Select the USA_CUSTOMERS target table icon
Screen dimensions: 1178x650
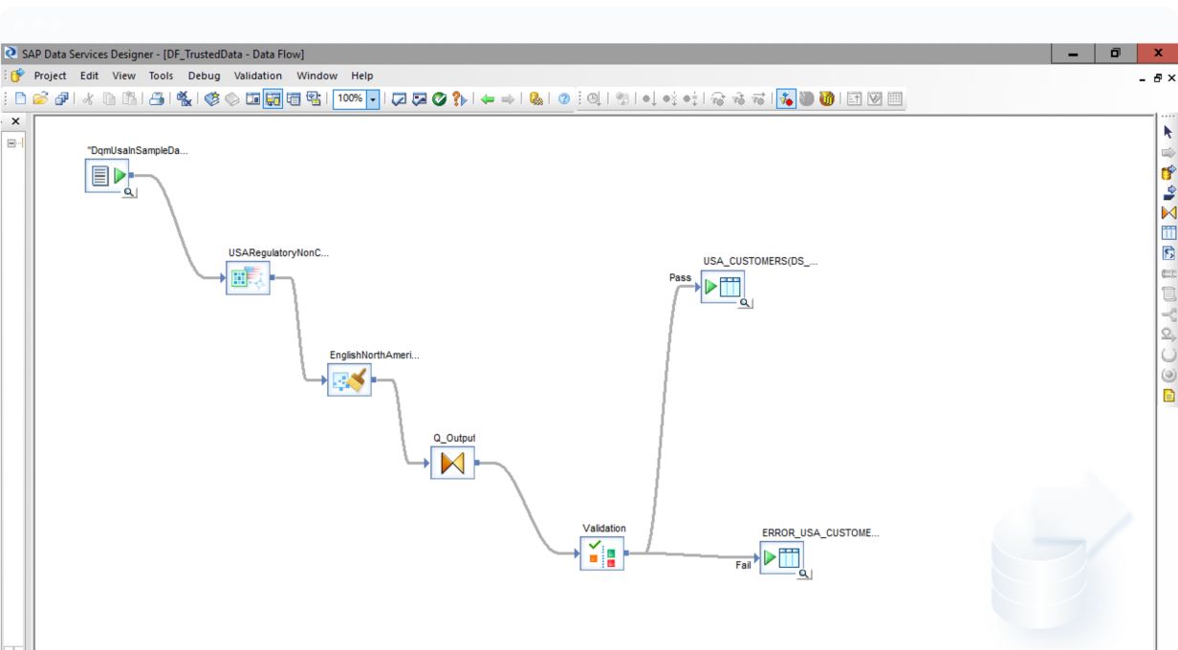[x=723, y=287]
